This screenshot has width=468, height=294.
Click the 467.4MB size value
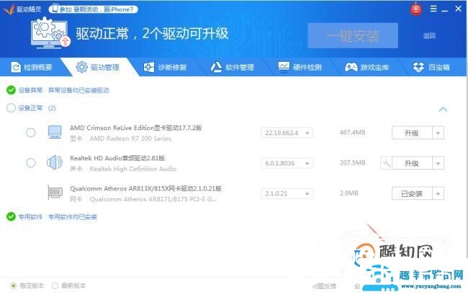tap(353, 132)
